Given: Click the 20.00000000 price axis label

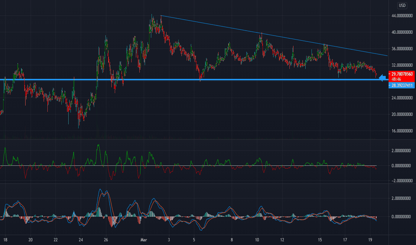Looking at the screenshot, I should [402, 114].
